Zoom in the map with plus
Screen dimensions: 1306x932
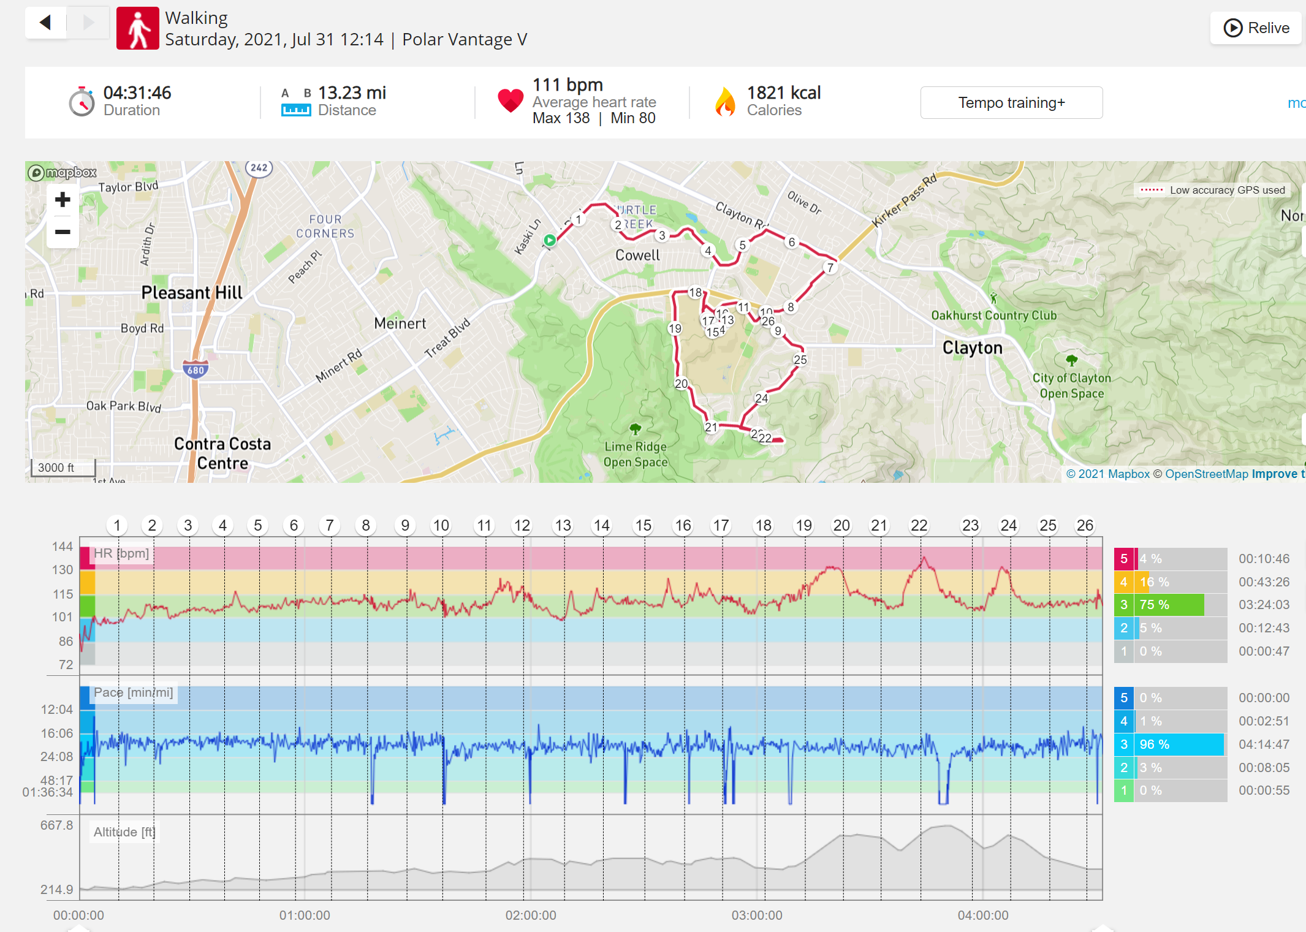click(63, 200)
